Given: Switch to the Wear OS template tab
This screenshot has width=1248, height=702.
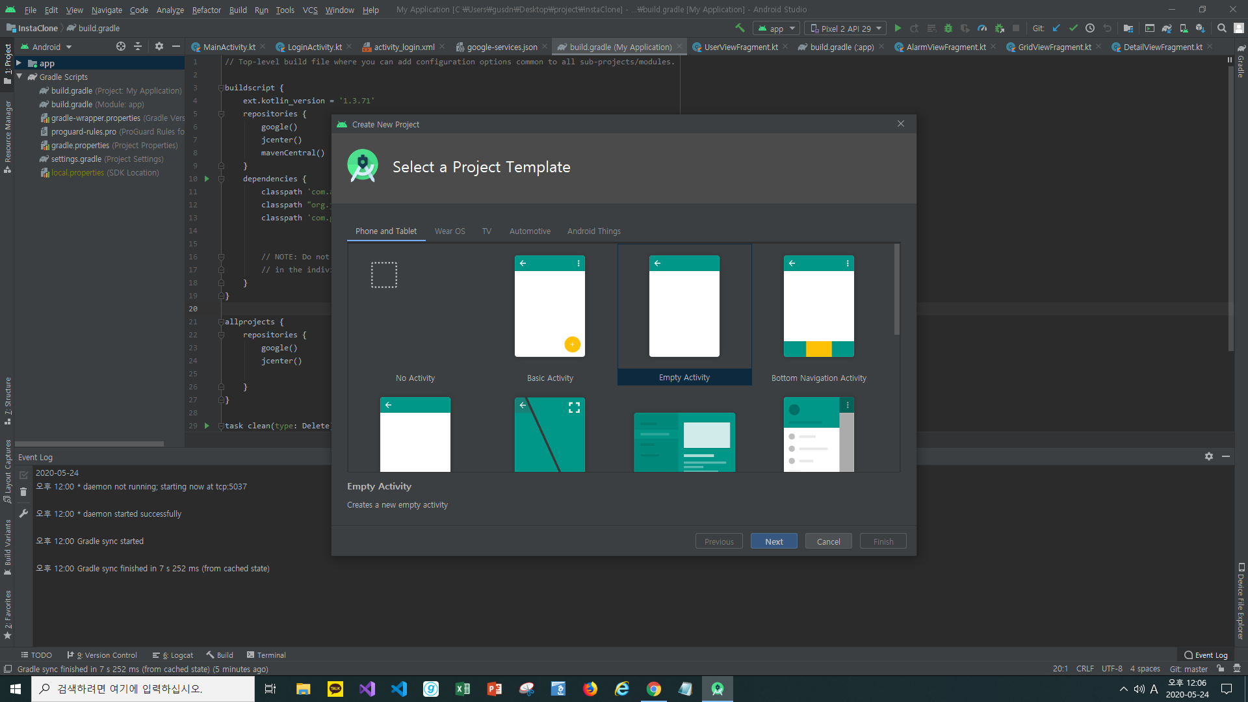Looking at the screenshot, I should click(x=450, y=231).
